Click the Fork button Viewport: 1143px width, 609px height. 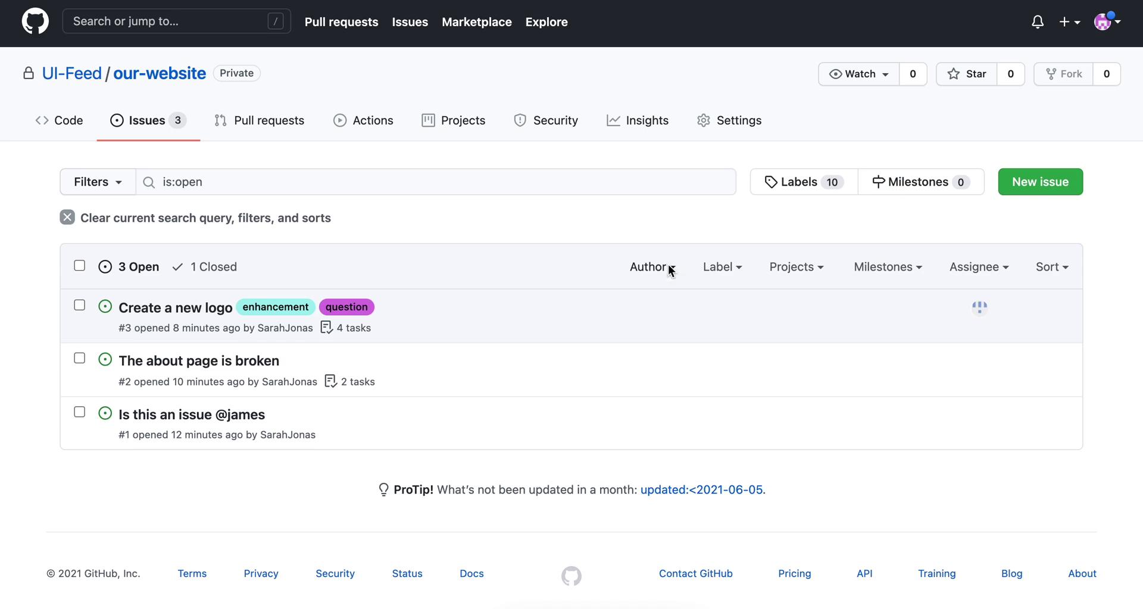(1064, 74)
